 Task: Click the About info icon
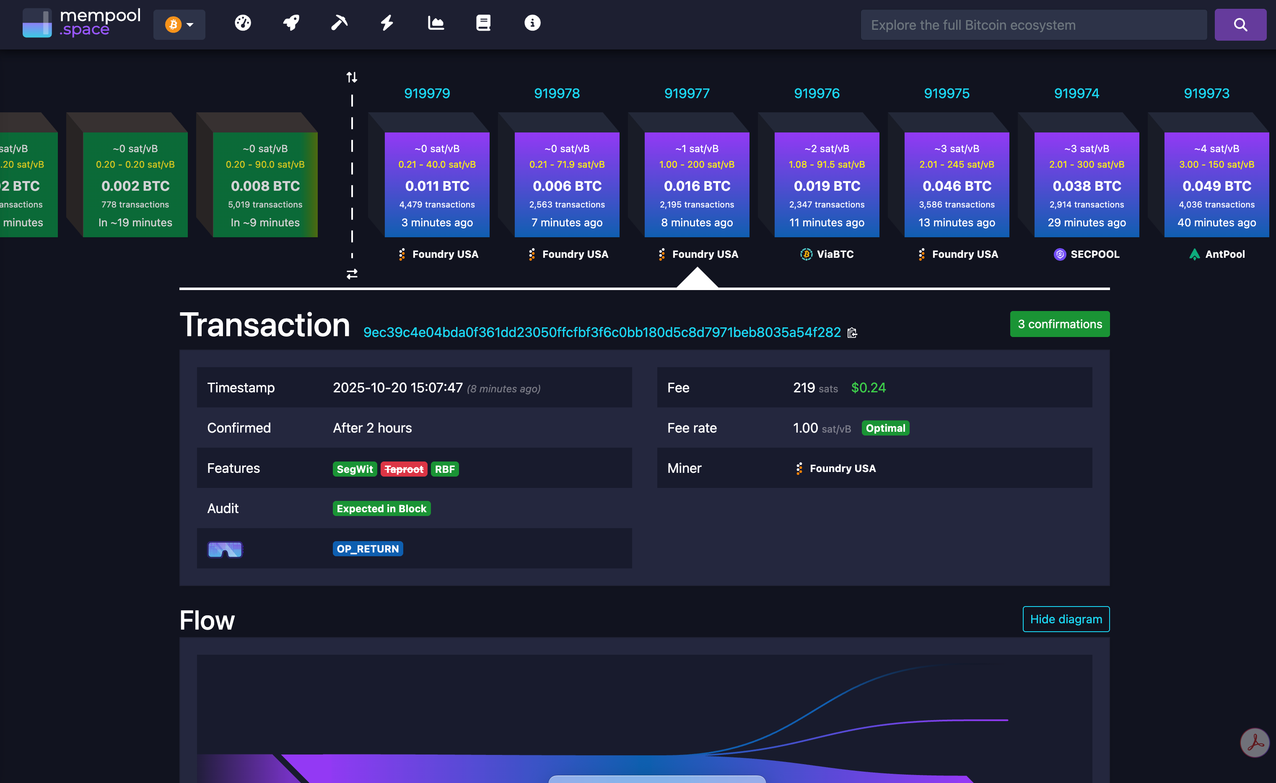pyautogui.click(x=532, y=23)
